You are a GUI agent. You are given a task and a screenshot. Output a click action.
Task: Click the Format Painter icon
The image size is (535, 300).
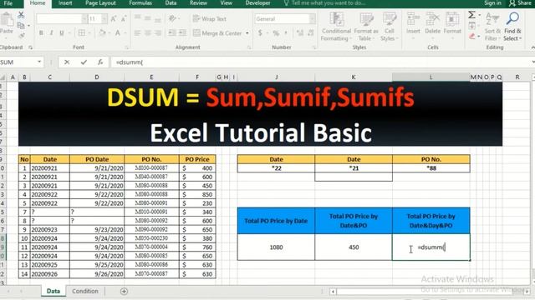point(22,35)
